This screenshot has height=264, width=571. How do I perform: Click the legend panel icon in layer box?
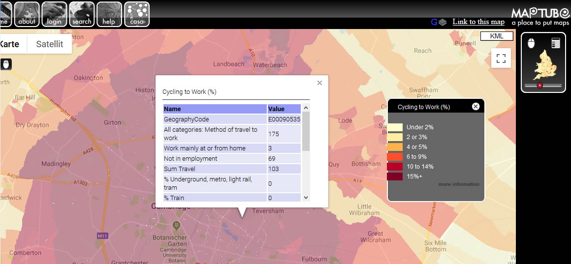tap(556, 43)
